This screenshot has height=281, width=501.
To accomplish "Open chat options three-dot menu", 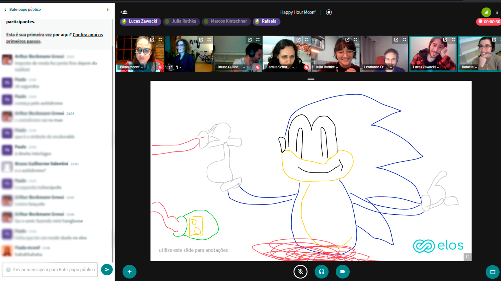I will (108, 9).
